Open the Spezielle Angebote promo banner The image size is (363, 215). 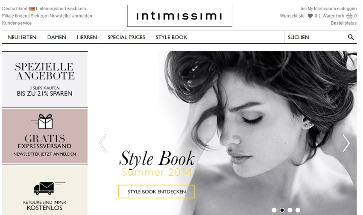pos(44,80)
